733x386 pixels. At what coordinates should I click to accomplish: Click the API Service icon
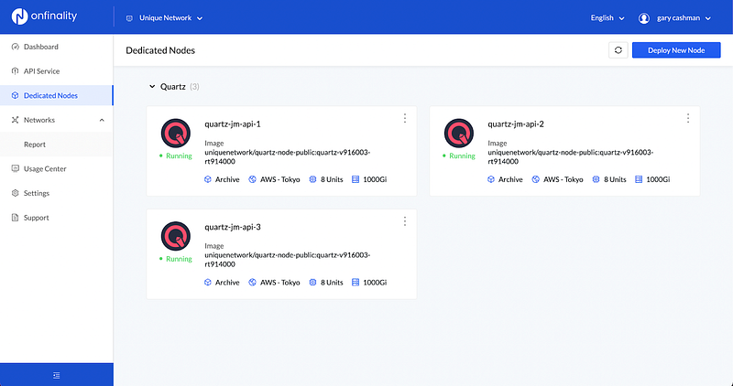tap(15, 71)
